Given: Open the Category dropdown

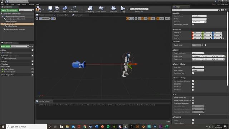Looking at the screenshot, I should tap(199, 21).
